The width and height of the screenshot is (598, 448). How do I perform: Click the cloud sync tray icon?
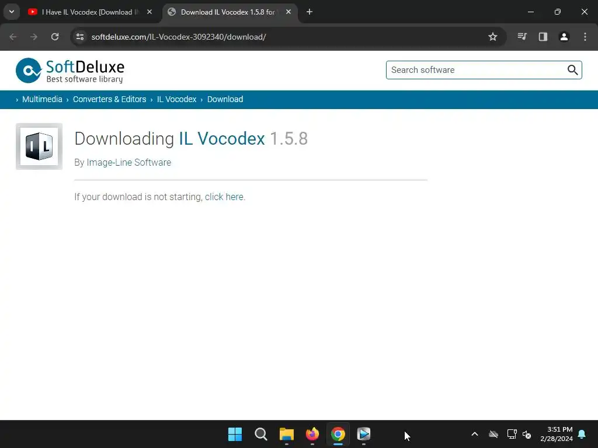(x=493, y=434)
